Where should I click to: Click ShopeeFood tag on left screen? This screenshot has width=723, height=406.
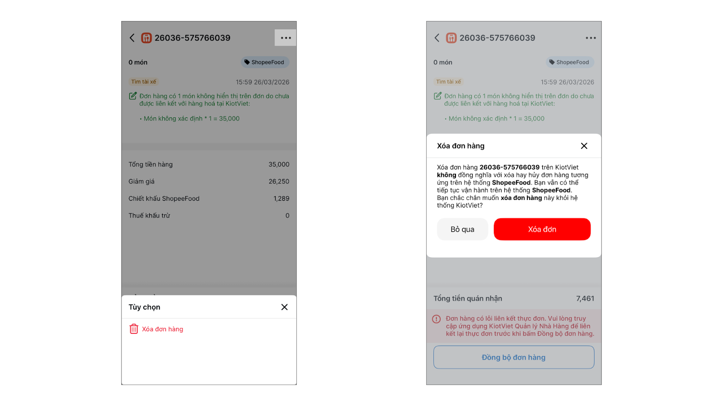pyautogui.click(x=265, y=62)
